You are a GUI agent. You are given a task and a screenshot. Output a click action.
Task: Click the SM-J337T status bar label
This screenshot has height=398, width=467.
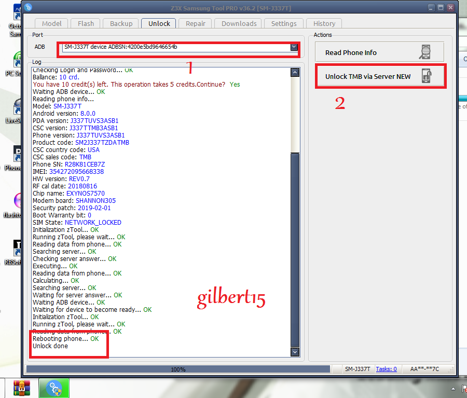[358, 369]
